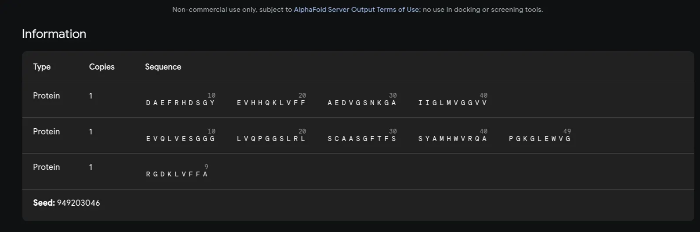Screen dimensions: 700x232
Task: Click sequence block IIGLMVGGVV
Action: tap(453, 103)
